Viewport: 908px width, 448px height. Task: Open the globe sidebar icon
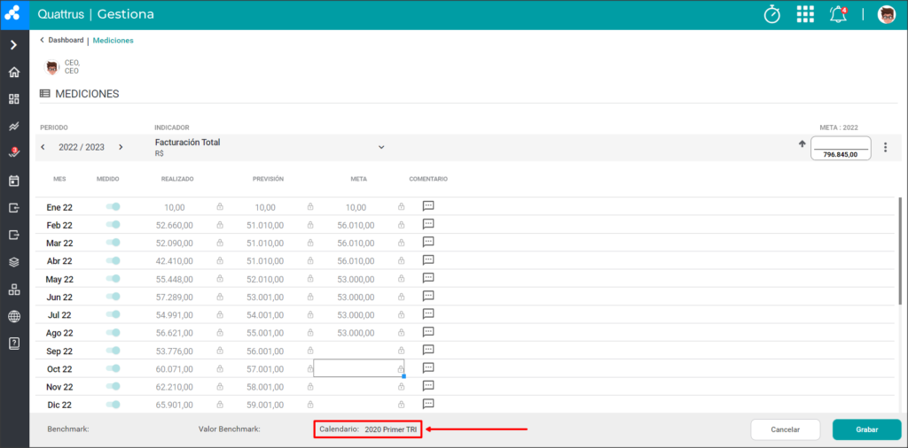14,316
